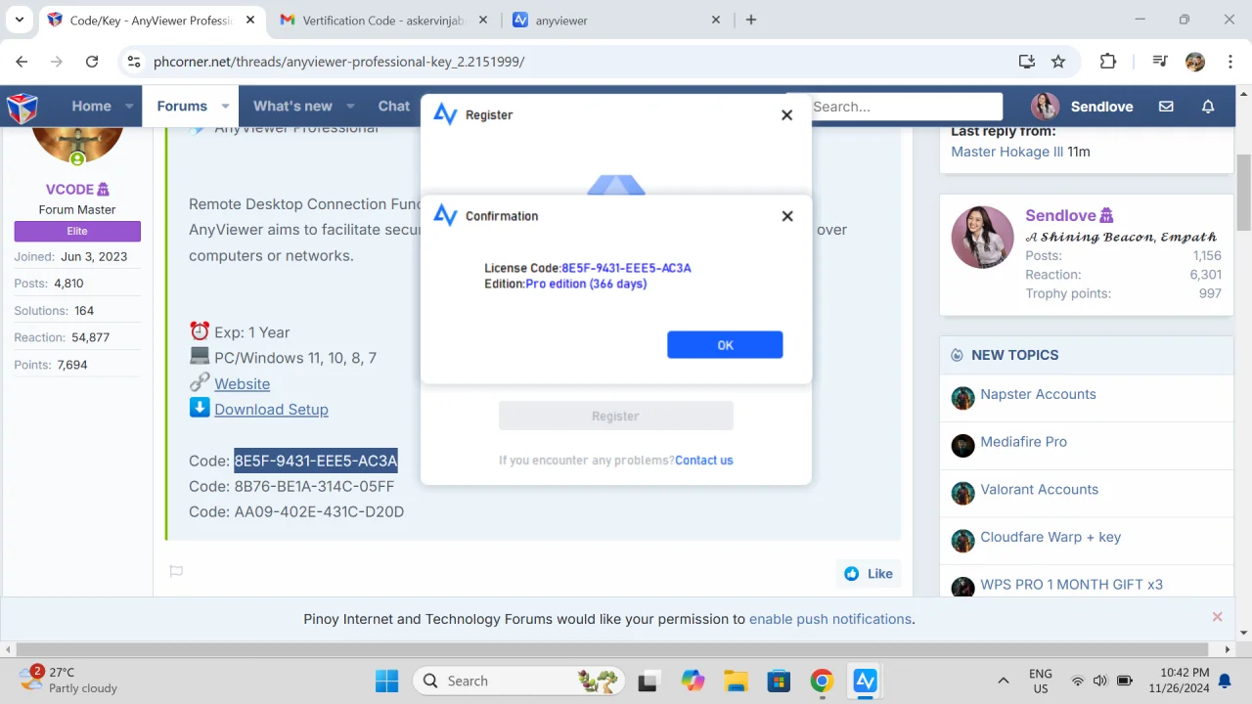
Task: Open the Windows Start menu
Action: click(386, 681)
